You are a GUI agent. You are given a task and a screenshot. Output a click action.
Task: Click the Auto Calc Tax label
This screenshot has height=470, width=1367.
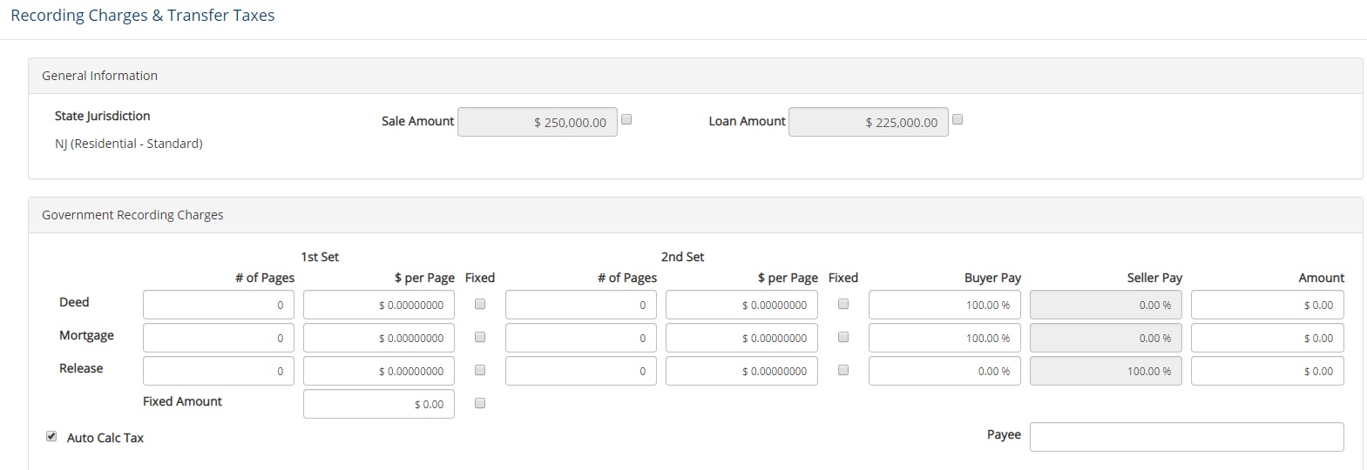pos(105,438)
